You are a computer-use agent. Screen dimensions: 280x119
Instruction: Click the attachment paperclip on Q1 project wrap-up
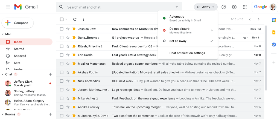pyautogui.click(x=245, y=37)
